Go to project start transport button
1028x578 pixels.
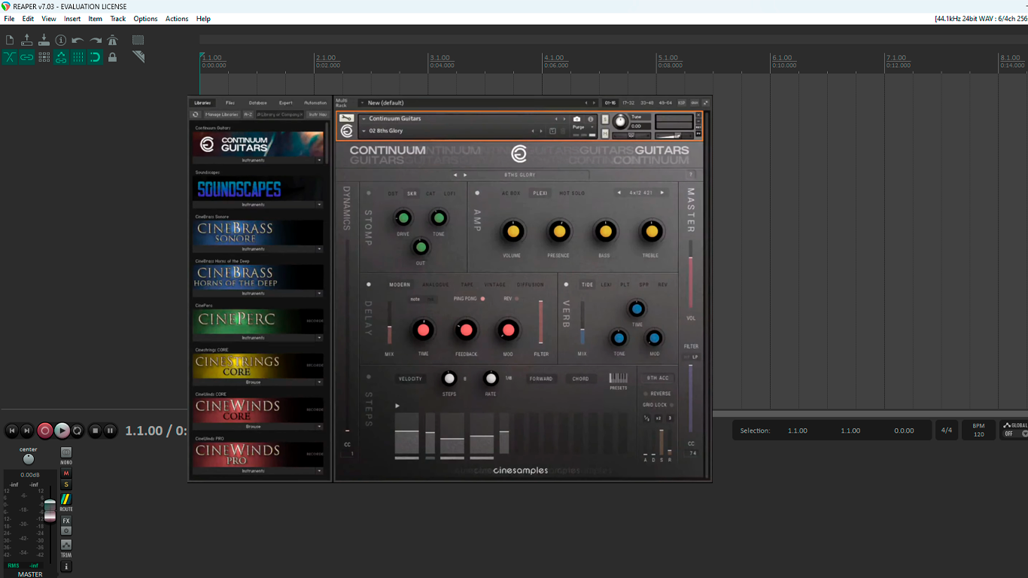11,430
